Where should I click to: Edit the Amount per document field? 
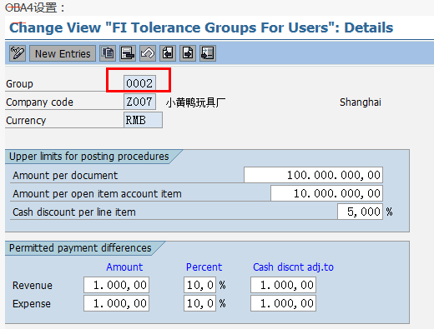(313, 175)
